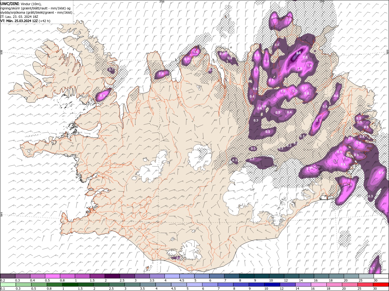Click the '2.5' label under the rain scale

tap(111, 289)
